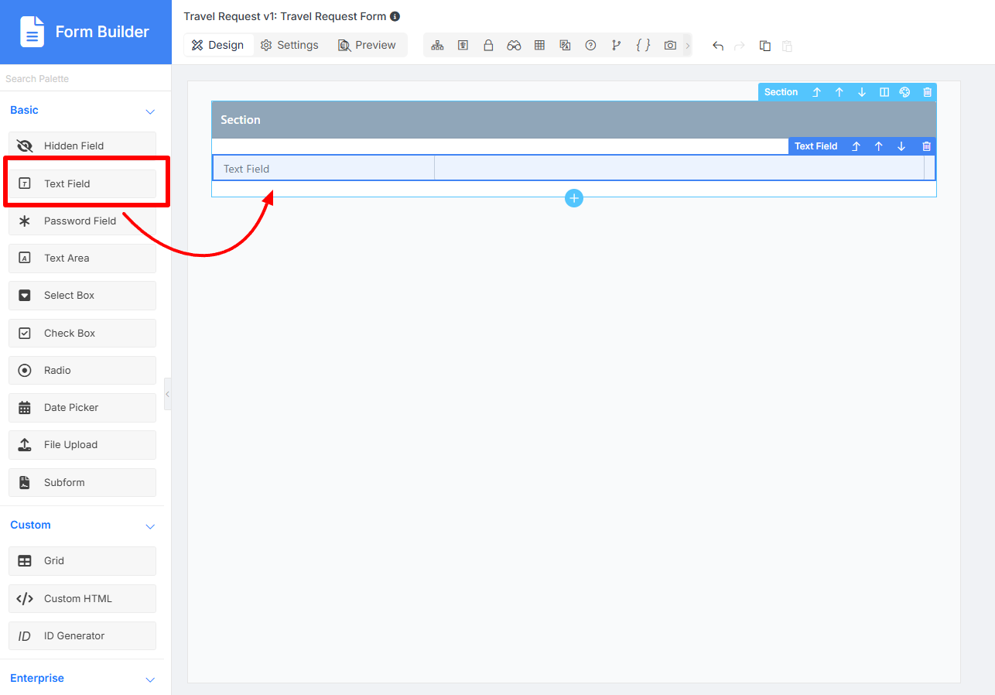
Task: Undo the last change
Action: click(717, 46)
